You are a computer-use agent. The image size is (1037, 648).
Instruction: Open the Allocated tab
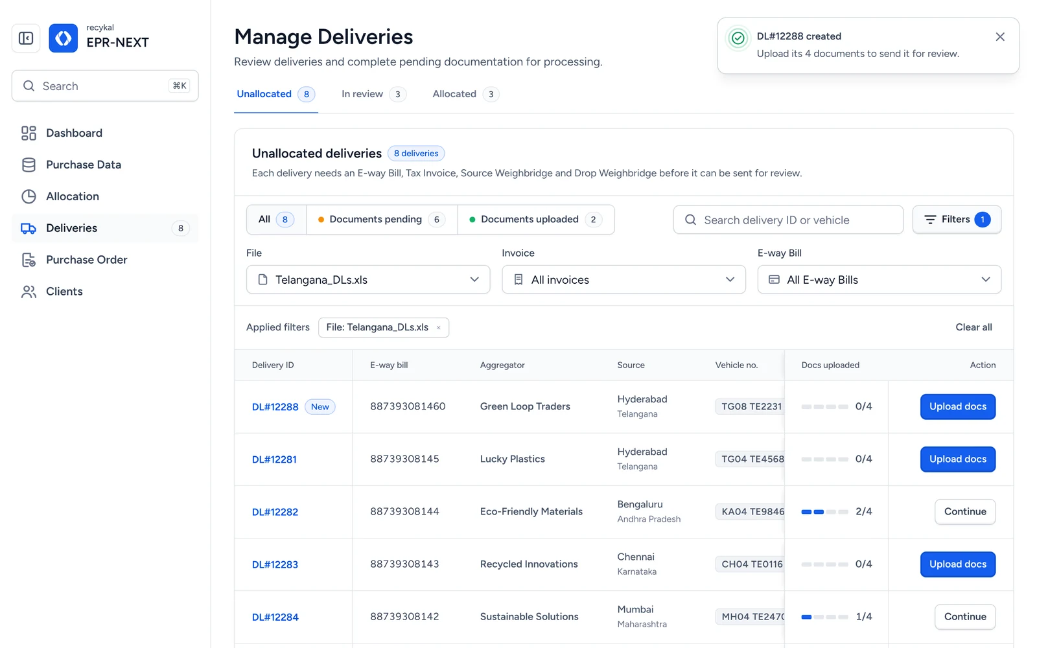(465, 95)
